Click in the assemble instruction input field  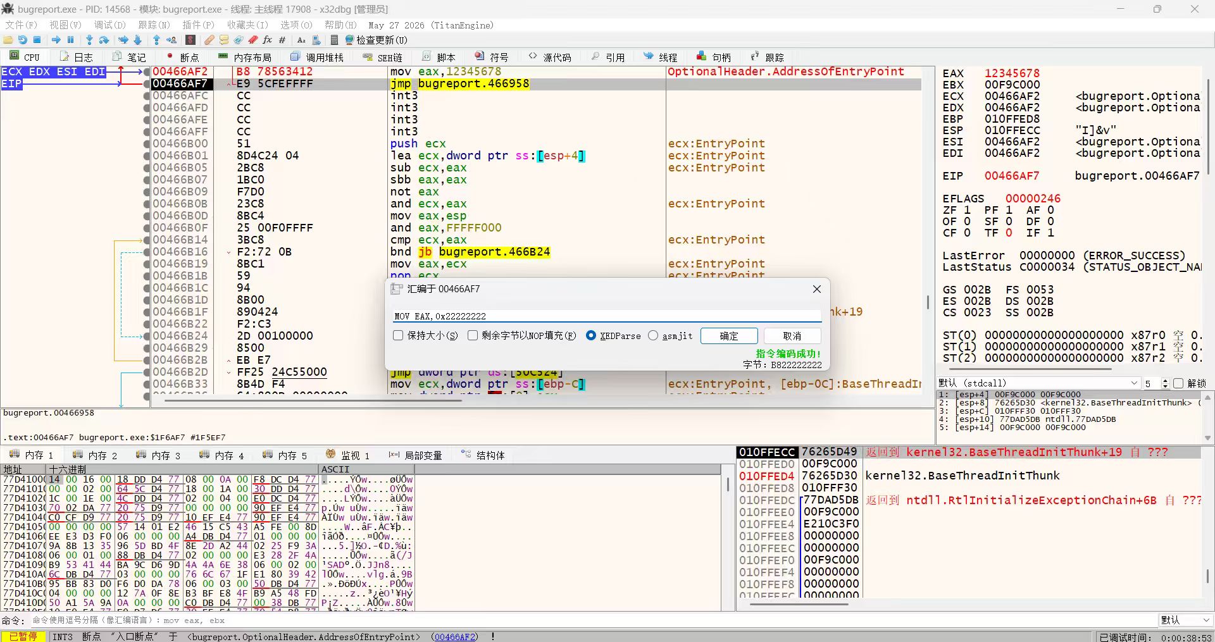[606, 316]
